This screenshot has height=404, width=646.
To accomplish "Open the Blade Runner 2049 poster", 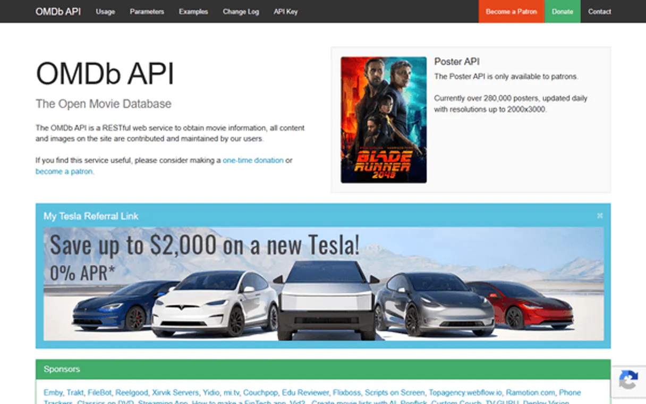I will (384, 120).
